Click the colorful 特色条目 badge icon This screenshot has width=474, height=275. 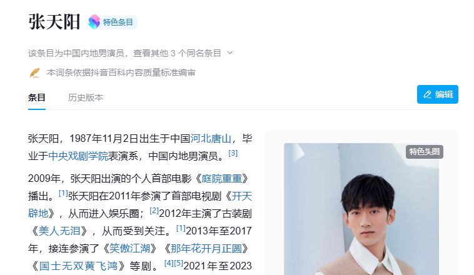coord(94,22)
